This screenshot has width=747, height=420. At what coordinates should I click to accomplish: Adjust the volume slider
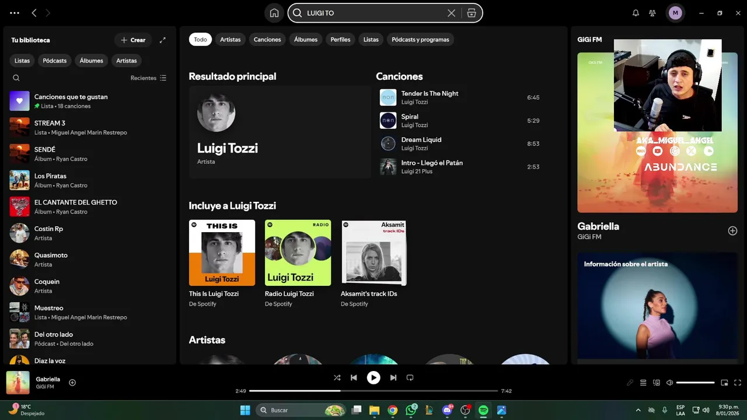pyautogui.click(x=696, y=383)
